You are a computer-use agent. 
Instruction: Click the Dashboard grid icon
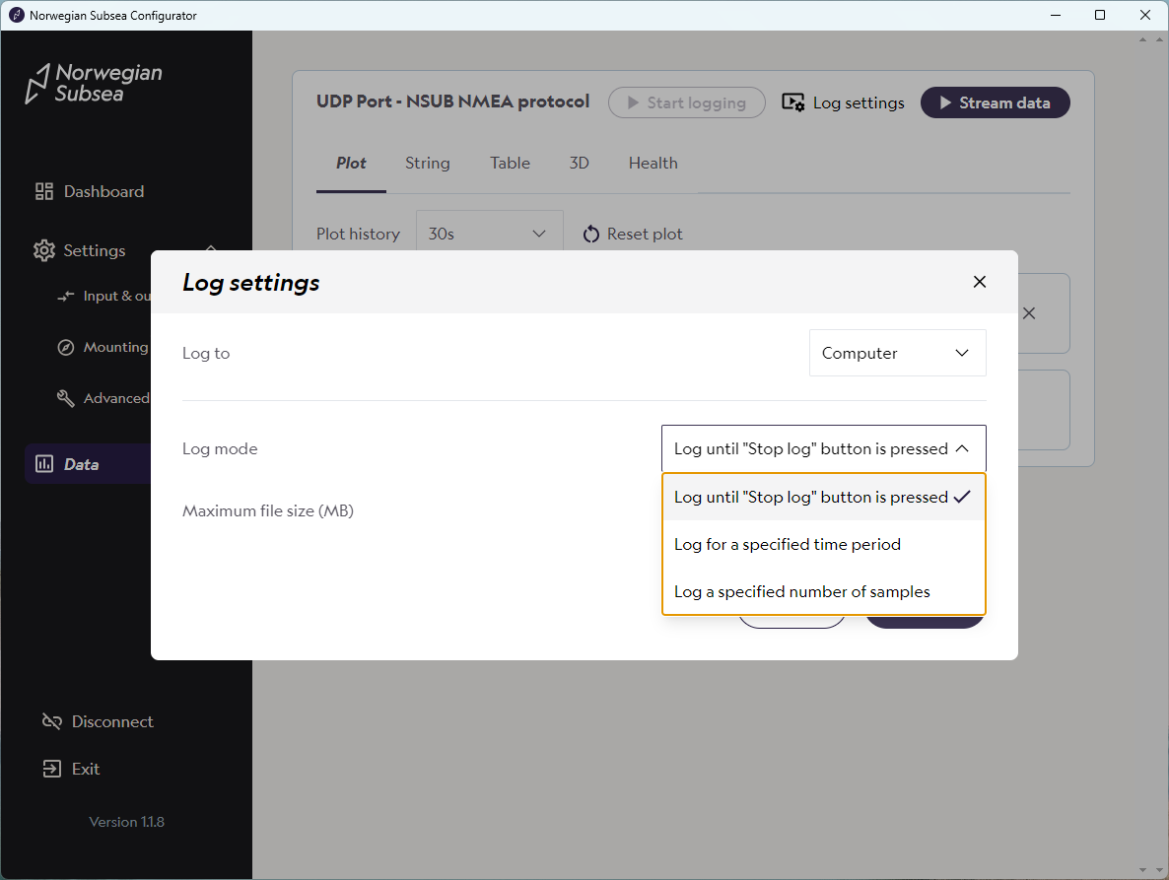point(44,191)
